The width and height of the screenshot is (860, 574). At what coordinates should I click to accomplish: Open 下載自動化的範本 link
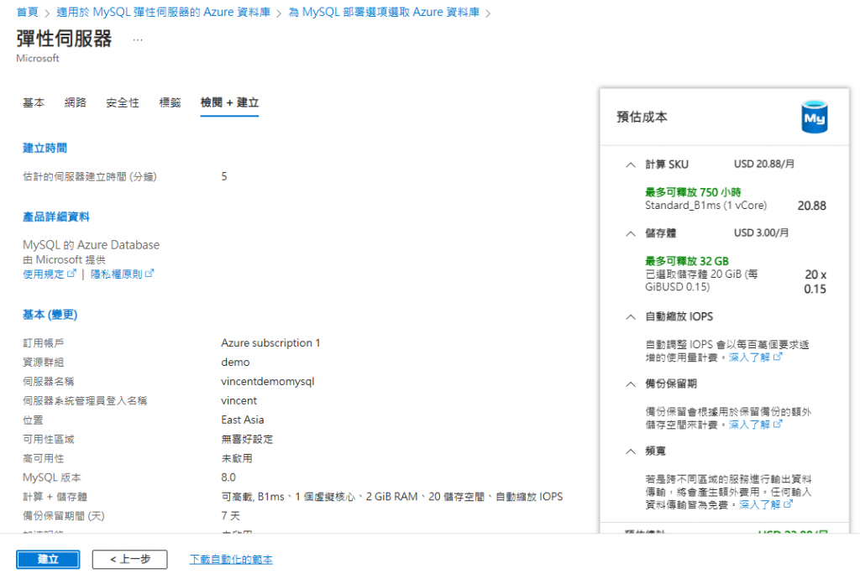point(231,559)
